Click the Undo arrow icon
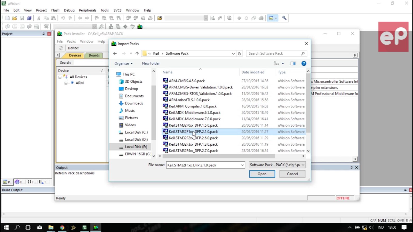This screenshot has width=413, height=232. [63, 18]
